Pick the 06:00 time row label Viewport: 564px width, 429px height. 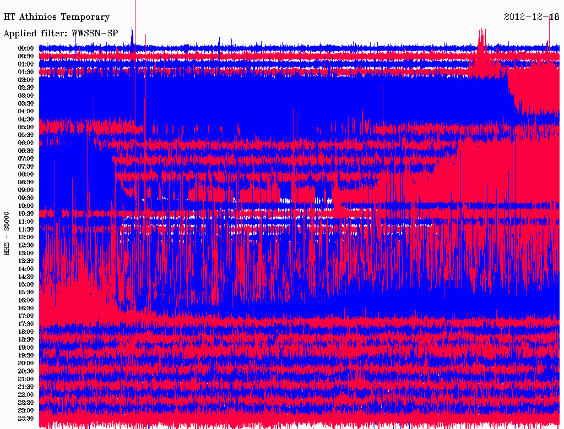click(26, 143)
